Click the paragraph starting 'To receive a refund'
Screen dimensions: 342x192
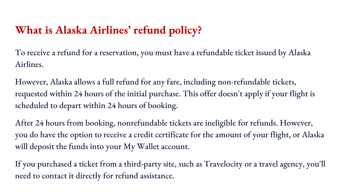163,58
